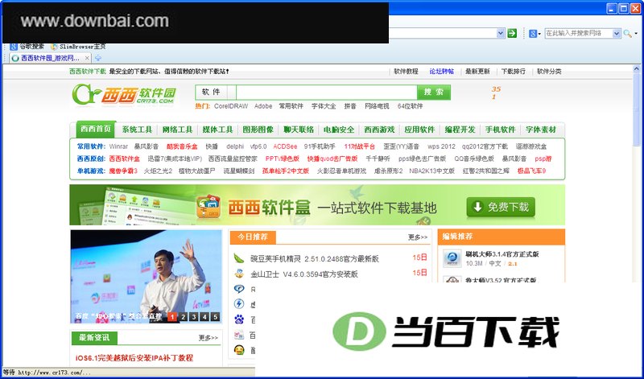
Task: Open the 字体素材 navigation tab
Action: tap(541, 130)
